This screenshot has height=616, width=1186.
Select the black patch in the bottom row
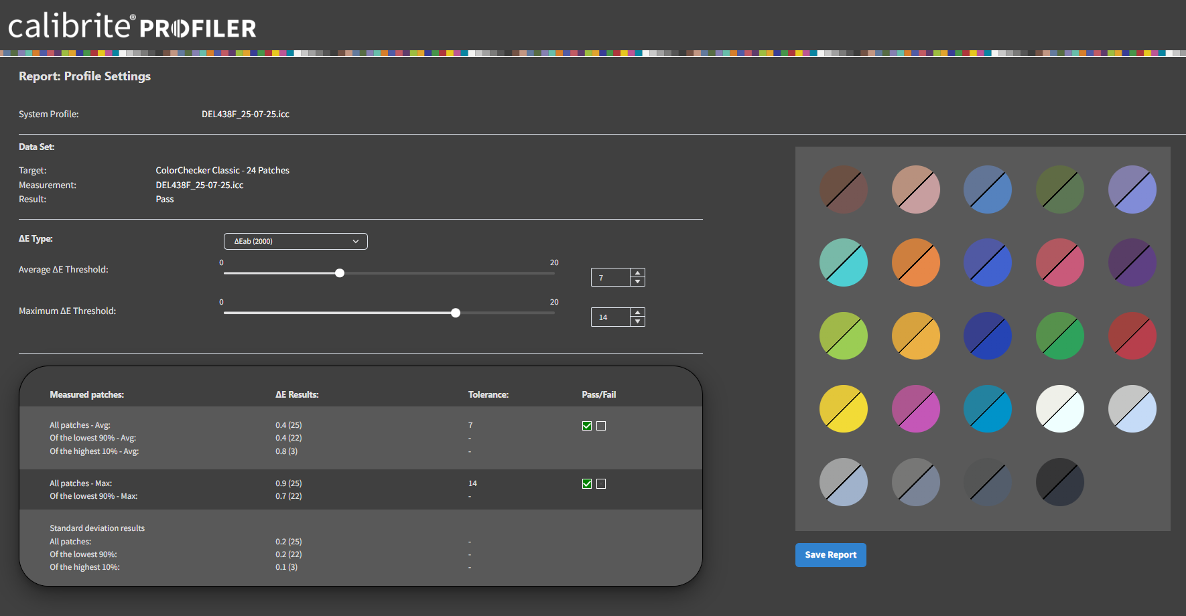(1060, 482)
